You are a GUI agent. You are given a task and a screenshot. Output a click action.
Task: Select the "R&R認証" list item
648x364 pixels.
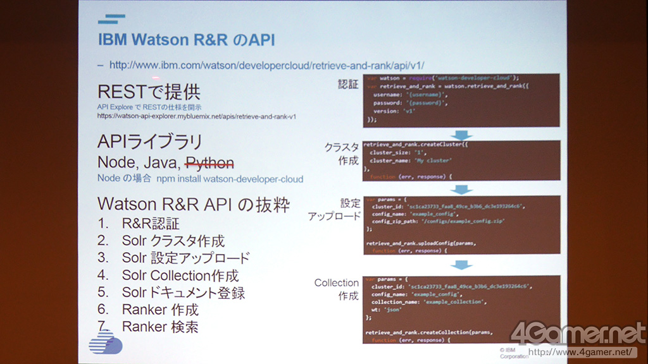coord(151,224)
